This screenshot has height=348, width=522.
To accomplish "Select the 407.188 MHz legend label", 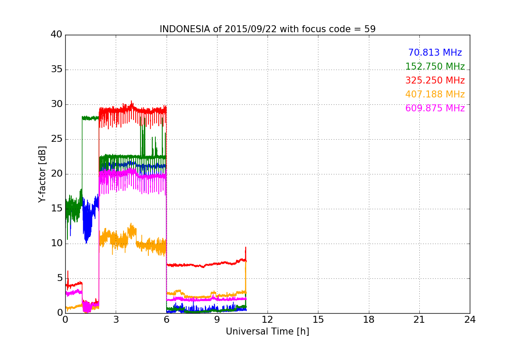I will [435, 94].
